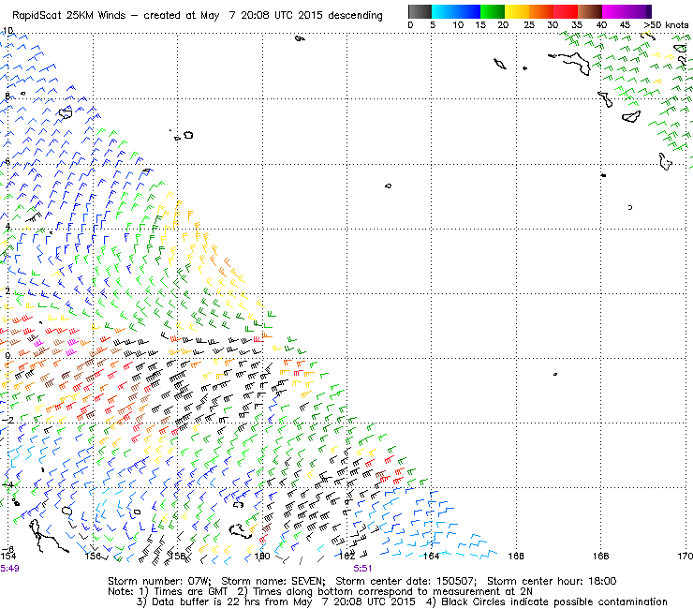Click the yellow 20-25 knots legend color
The image size is (693, 609).
click(x=517, y=11)
